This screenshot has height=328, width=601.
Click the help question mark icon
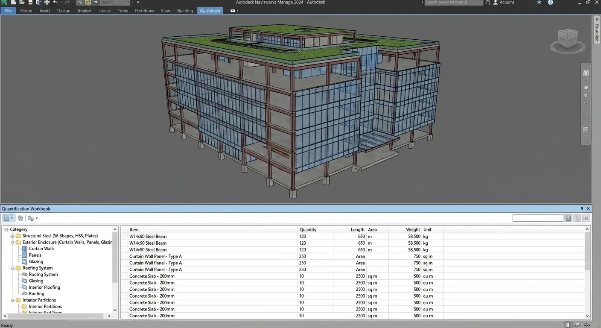pyautogui.click(x=551, y=3)
